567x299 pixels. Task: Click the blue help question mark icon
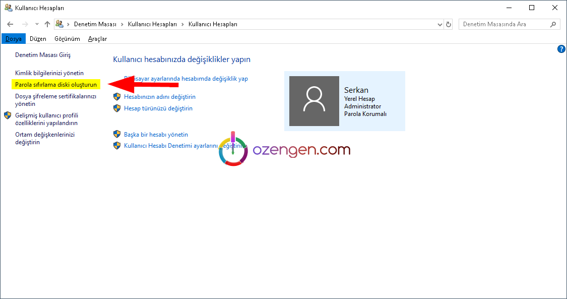[x=561, y=49]
